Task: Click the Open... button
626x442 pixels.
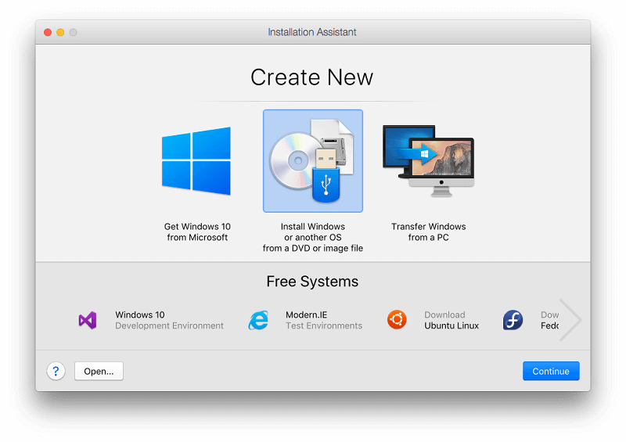Action: point(99,372)
